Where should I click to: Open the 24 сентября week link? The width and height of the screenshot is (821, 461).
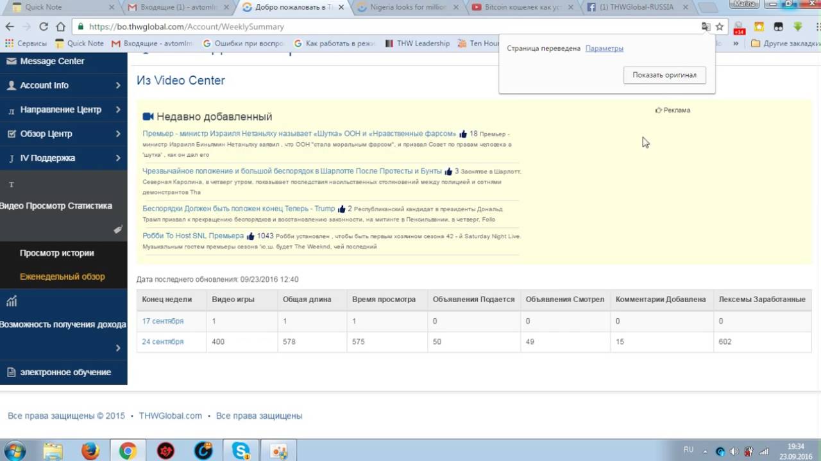[163, 341]
